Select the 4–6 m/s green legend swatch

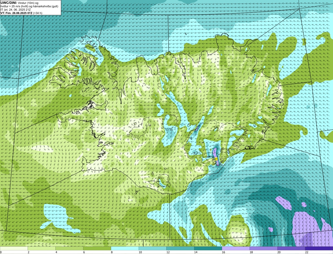(x=69, y=248)
